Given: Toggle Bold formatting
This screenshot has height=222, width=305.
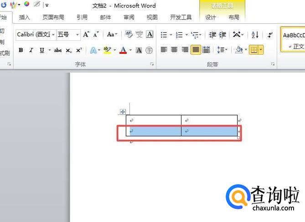Looking at the screenshot, I should (21, 50).
